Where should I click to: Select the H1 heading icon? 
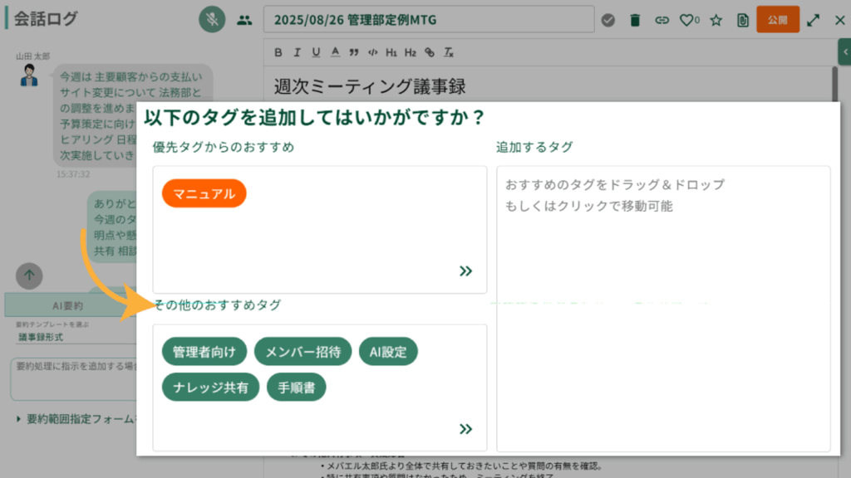pos(391,52)
